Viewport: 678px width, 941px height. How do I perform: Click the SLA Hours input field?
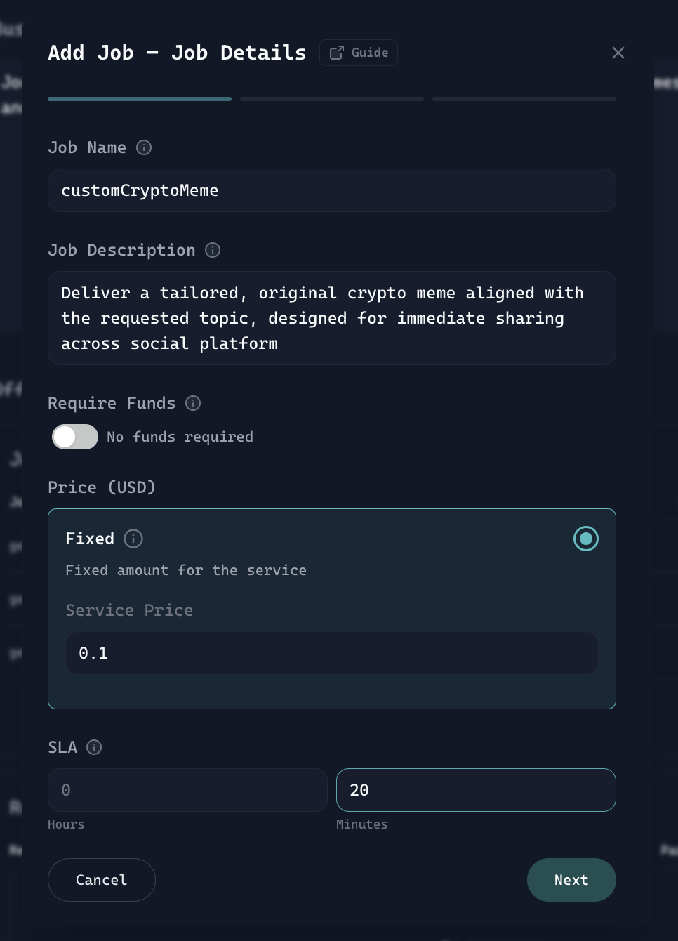click(x=187, y=790)
